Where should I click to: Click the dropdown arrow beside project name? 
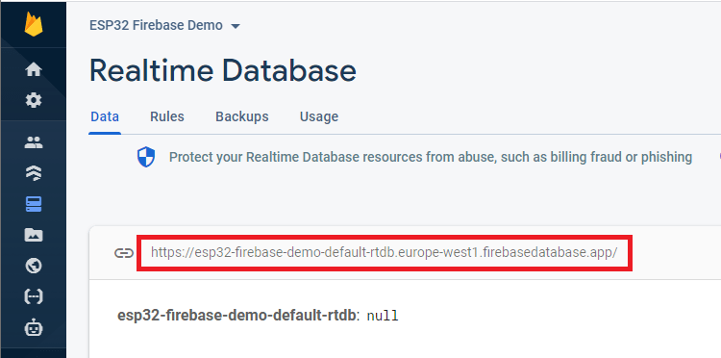236,26
